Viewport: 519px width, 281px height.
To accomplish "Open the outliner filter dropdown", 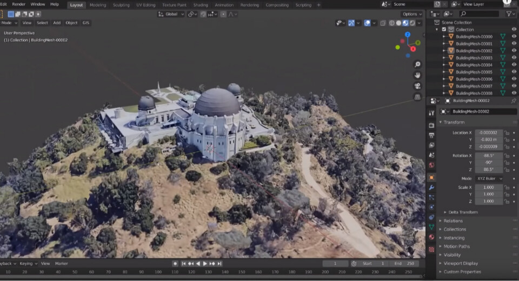I will coord(510,14).
